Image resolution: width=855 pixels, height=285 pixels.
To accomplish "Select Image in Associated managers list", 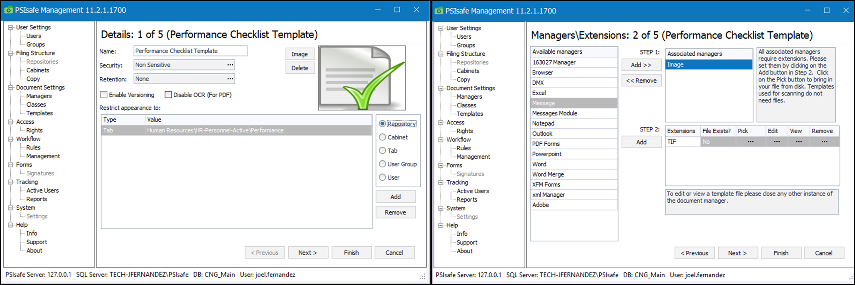I will 709,64.
